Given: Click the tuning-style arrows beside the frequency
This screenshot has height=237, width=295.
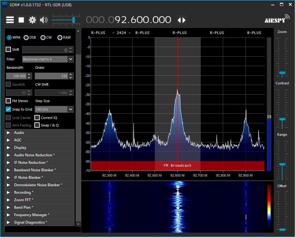Looking at the screenshot, I should [182, 20].
